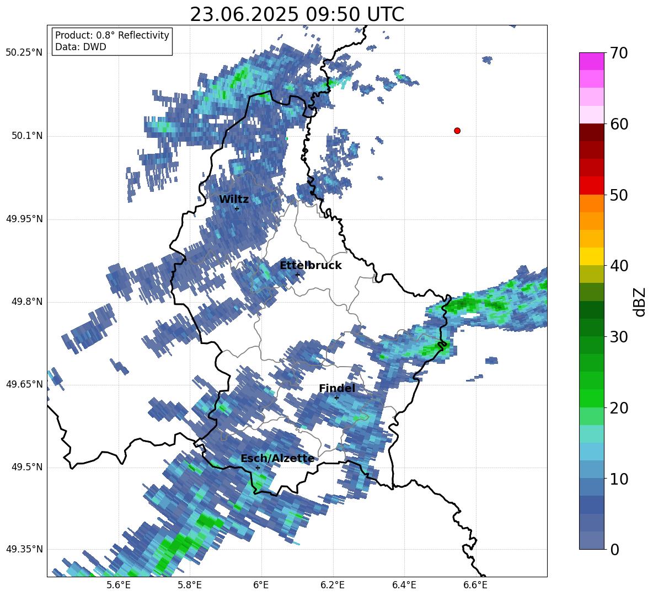Click the Findel station label
This screenshot has height=596, width=653.
pos(337,388)
